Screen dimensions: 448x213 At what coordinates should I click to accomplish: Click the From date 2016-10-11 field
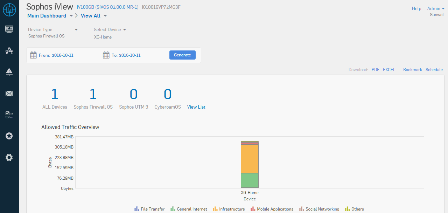(63, 55)
